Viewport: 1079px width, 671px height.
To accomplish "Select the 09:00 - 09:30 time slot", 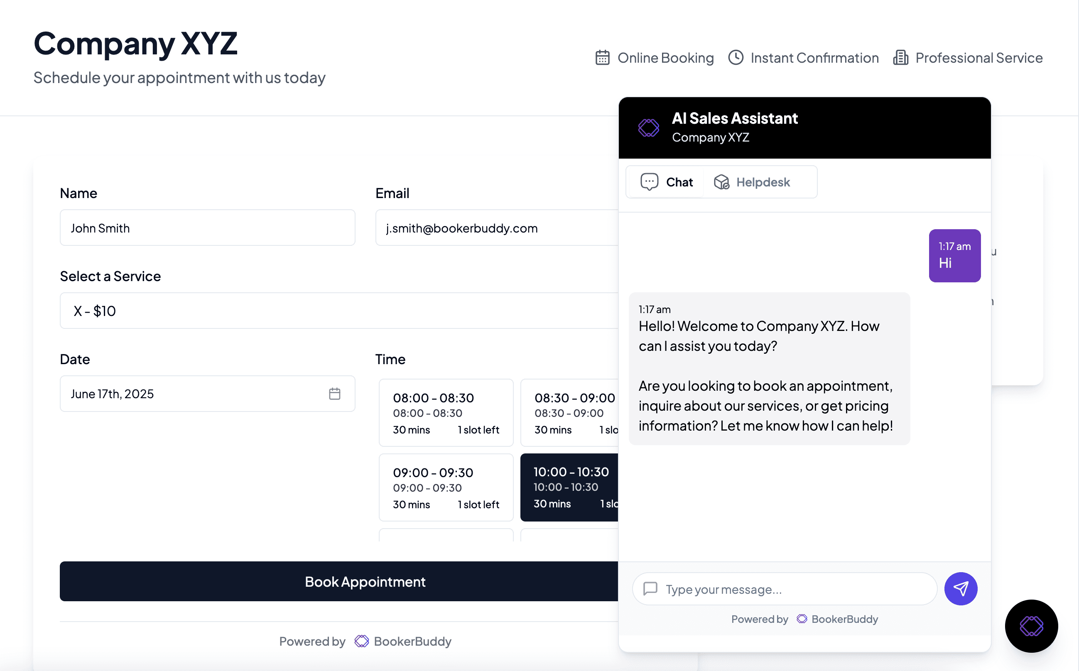I will pyautogui.click(x=445, y=487).
